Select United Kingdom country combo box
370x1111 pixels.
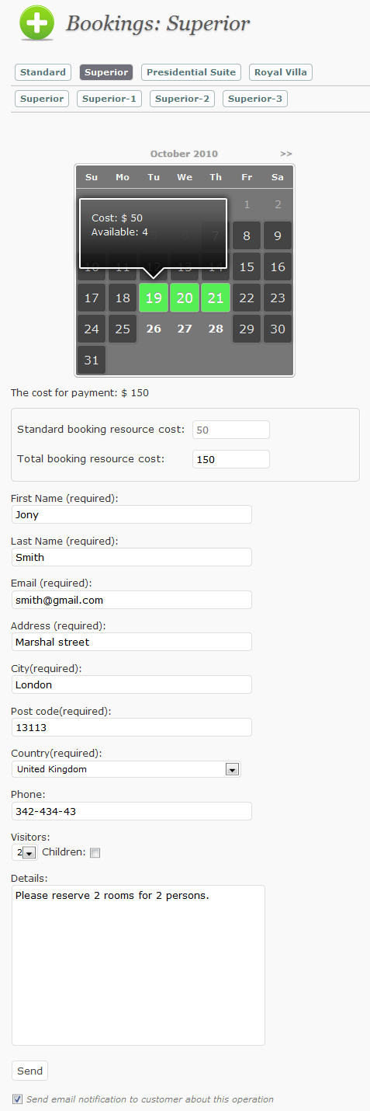pyautogui.click(x=126, y=769)
